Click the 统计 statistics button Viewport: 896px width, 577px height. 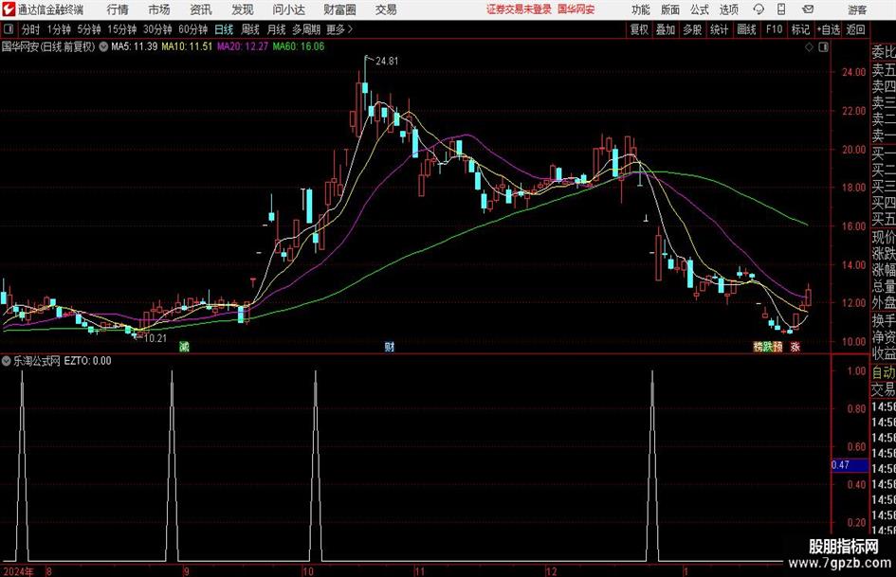719,29
